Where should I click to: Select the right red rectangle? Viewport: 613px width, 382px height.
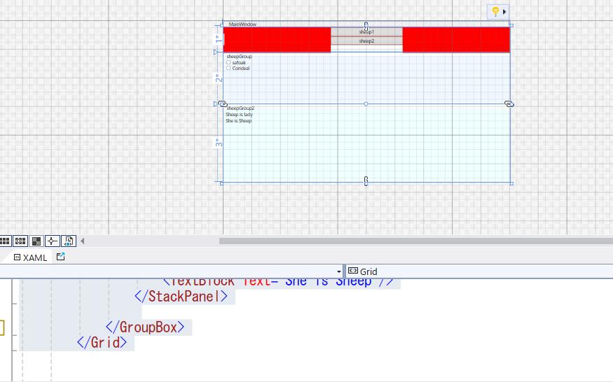point(456,39)
